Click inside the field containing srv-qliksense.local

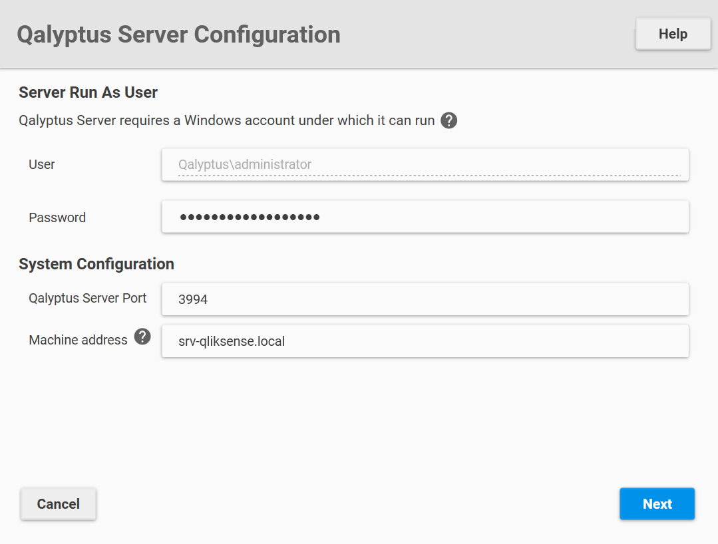click(x=425, y=340)
